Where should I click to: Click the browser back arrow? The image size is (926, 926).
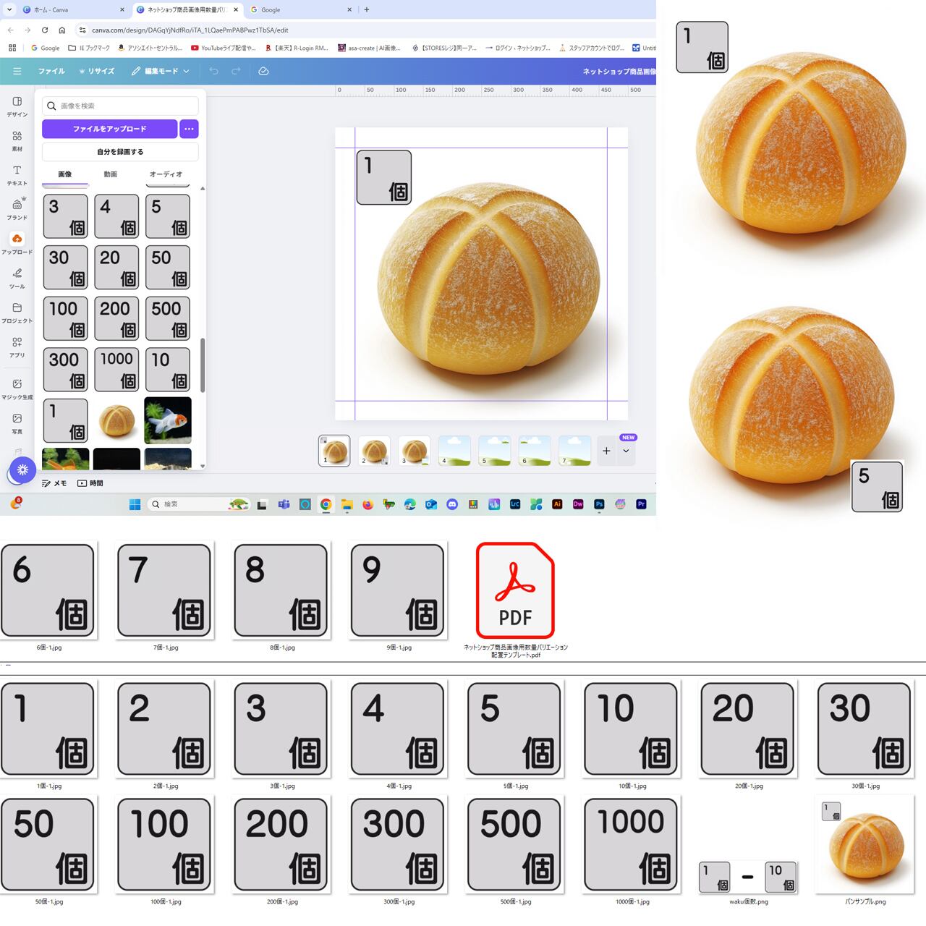coord(10,30)
